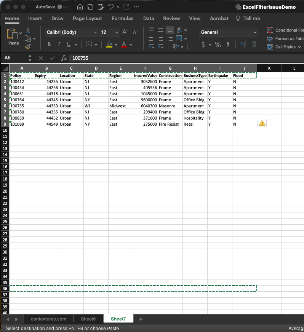The height and width of the screenshot is (332, 304).
Task: Click the Paste clipboard icon
Action: [x=12, y=34]
